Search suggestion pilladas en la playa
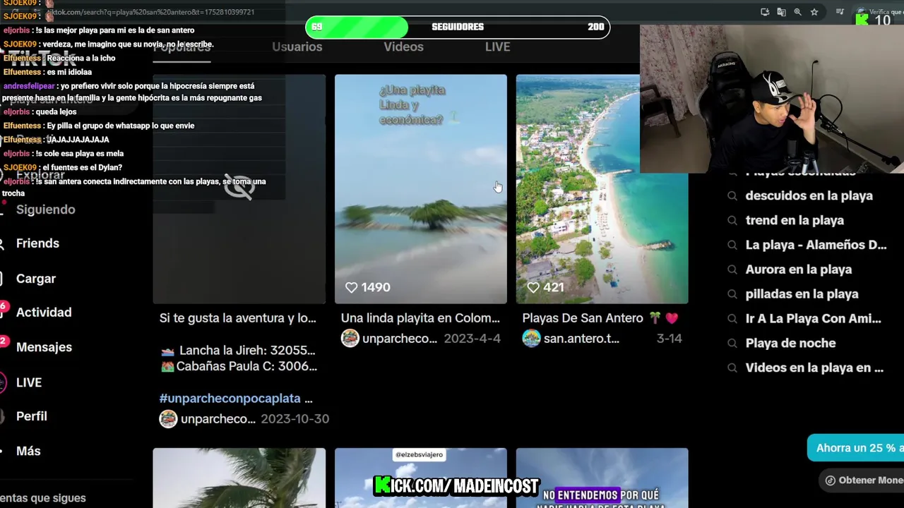The height and width of the screenshot is (508, 904). tap(802, 294)
